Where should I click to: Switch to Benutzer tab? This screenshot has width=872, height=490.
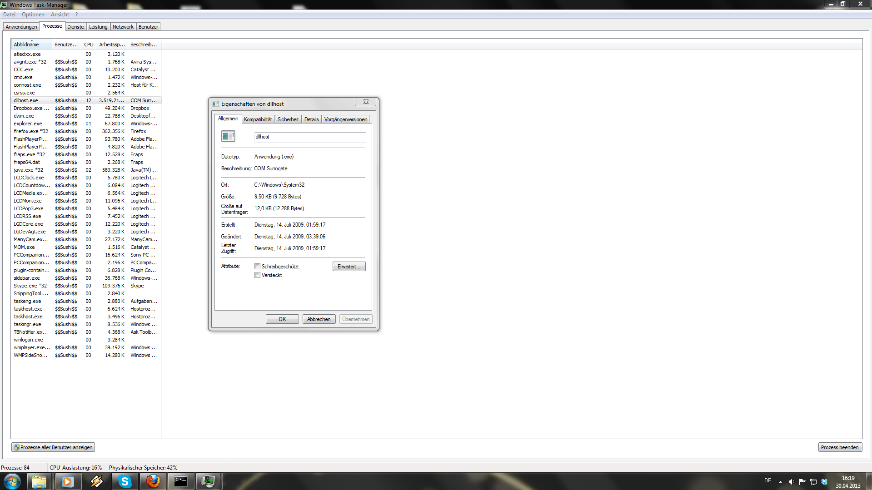[148, 27]
